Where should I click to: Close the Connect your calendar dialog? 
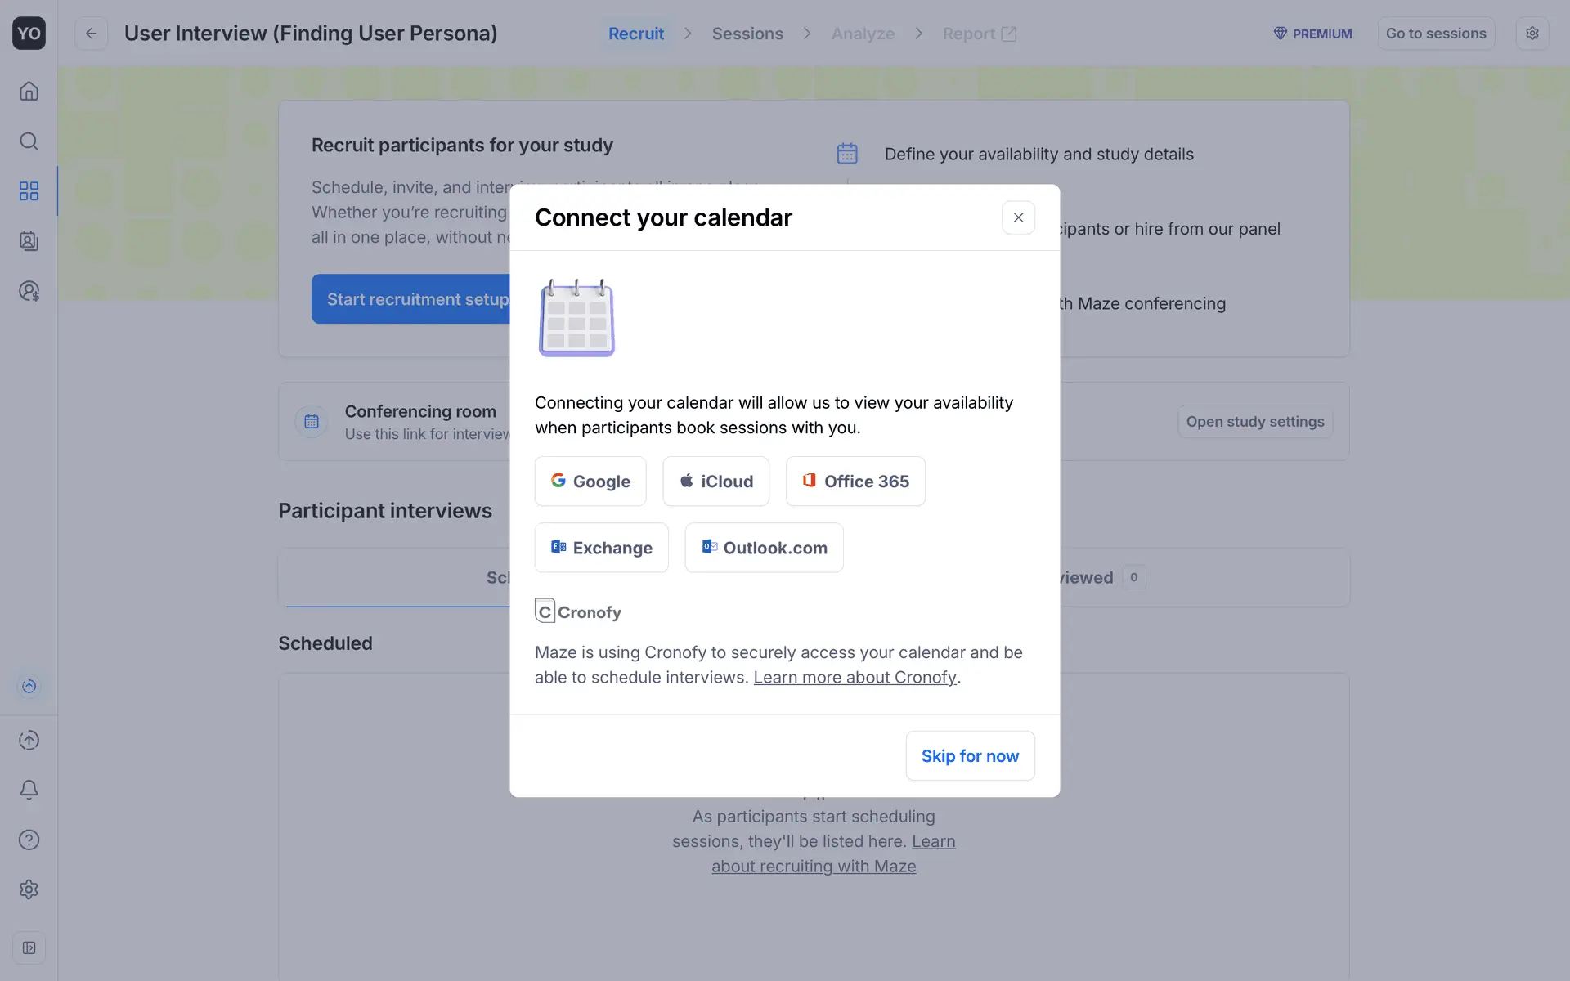1018,217
